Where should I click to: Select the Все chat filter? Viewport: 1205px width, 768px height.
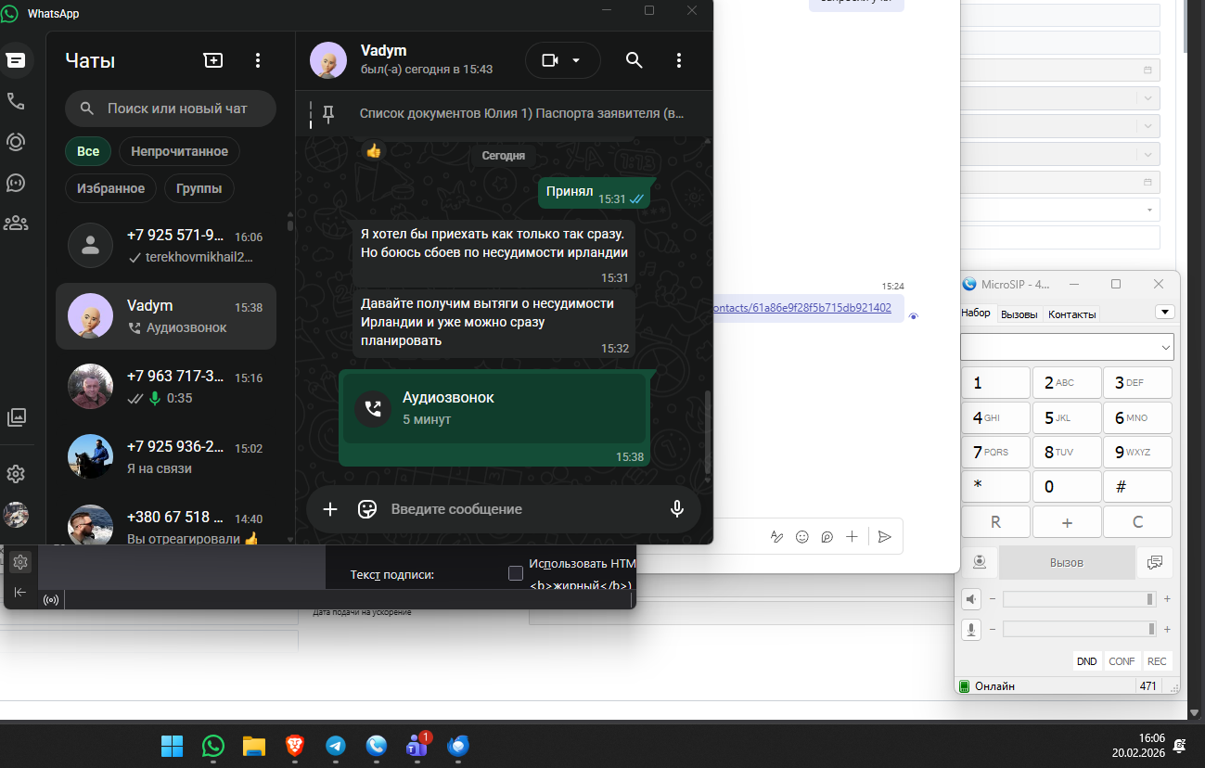pyautogui.click(x=88, y=151)
